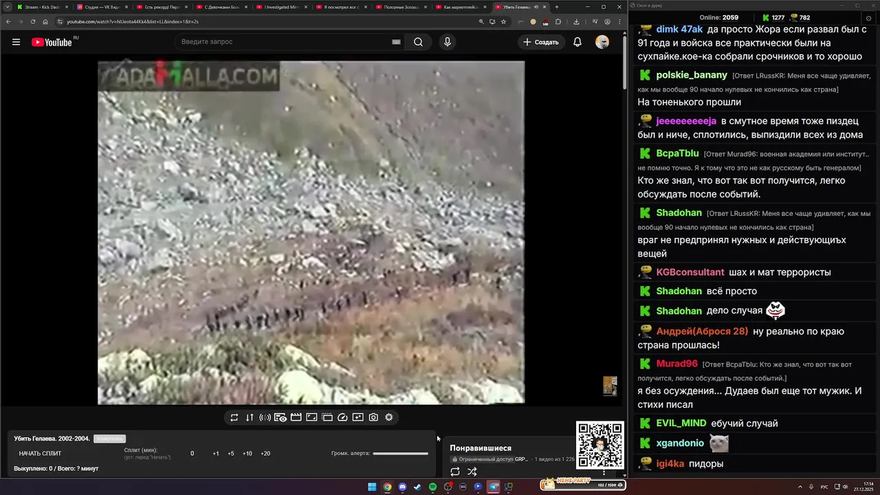Viewport: 880px width, 495px height.
Task: Open Discord from the taskbar
Action: click(402, 487)
